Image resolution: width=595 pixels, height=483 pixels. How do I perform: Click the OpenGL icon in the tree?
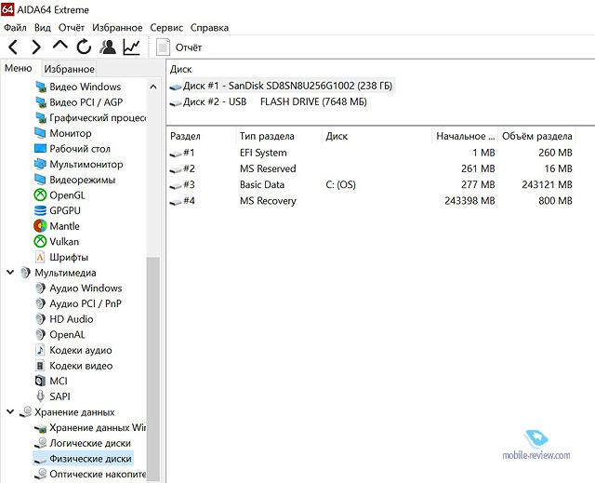40,195
